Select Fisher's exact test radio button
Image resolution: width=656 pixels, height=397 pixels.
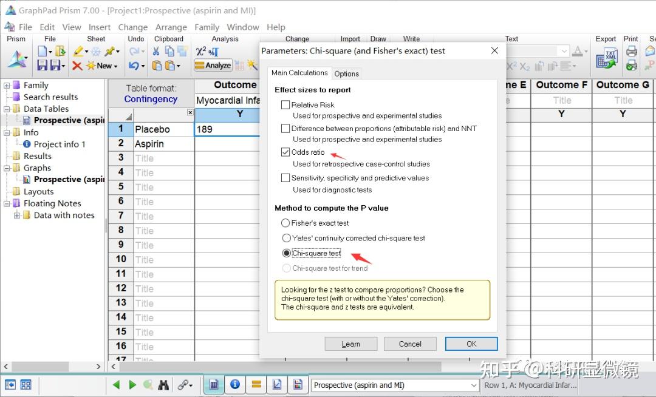(285, 223)
